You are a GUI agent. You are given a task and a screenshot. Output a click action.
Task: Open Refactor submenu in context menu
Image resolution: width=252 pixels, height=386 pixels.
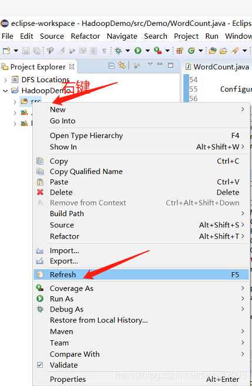[141, 236]
